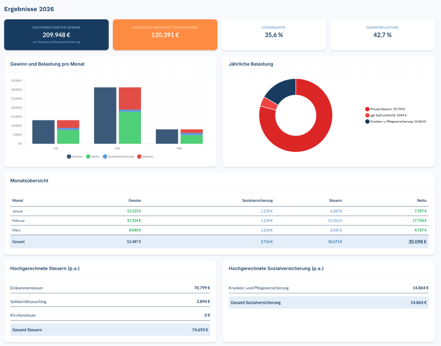Click the Einkommensteuer row in Hochgerechnete Steuern

pos(110,288)
